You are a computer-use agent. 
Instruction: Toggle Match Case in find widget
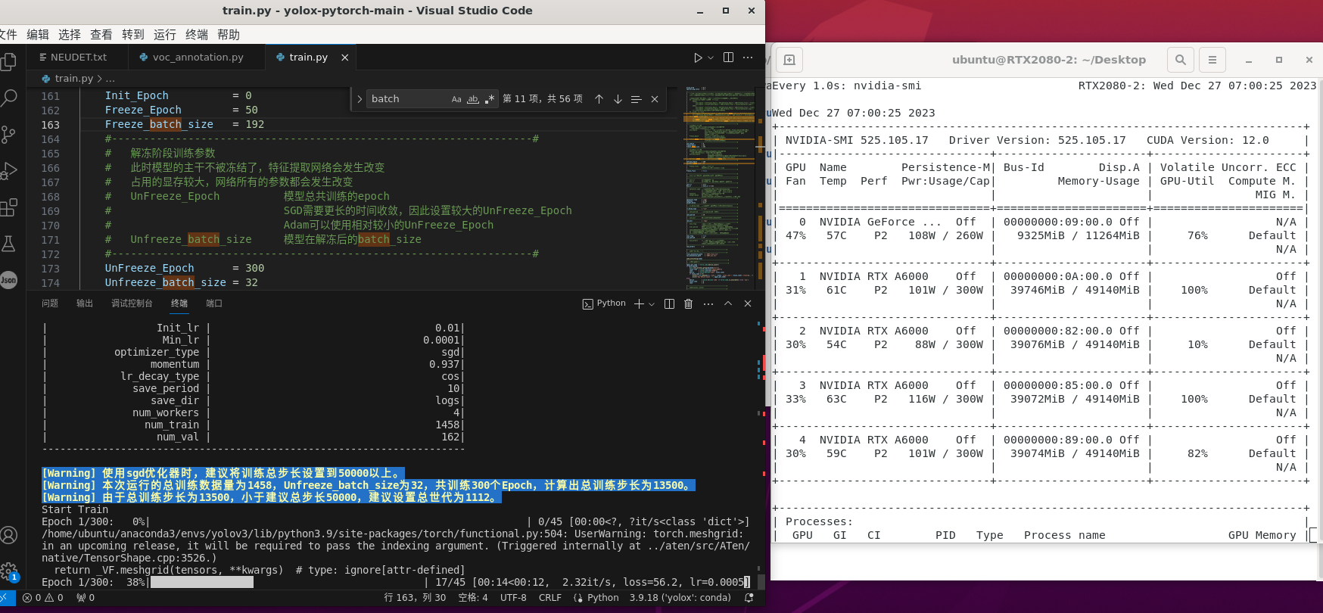[456, 99]
